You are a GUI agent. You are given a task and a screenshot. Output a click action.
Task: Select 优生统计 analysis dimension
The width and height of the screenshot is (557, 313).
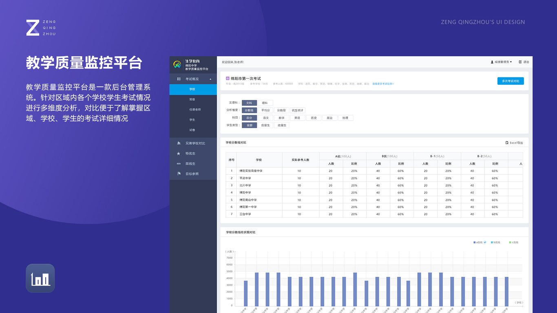point(297,110)
